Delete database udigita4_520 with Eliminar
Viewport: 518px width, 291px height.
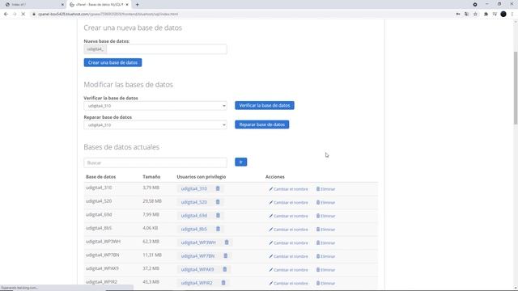click(x=325, y=203)
